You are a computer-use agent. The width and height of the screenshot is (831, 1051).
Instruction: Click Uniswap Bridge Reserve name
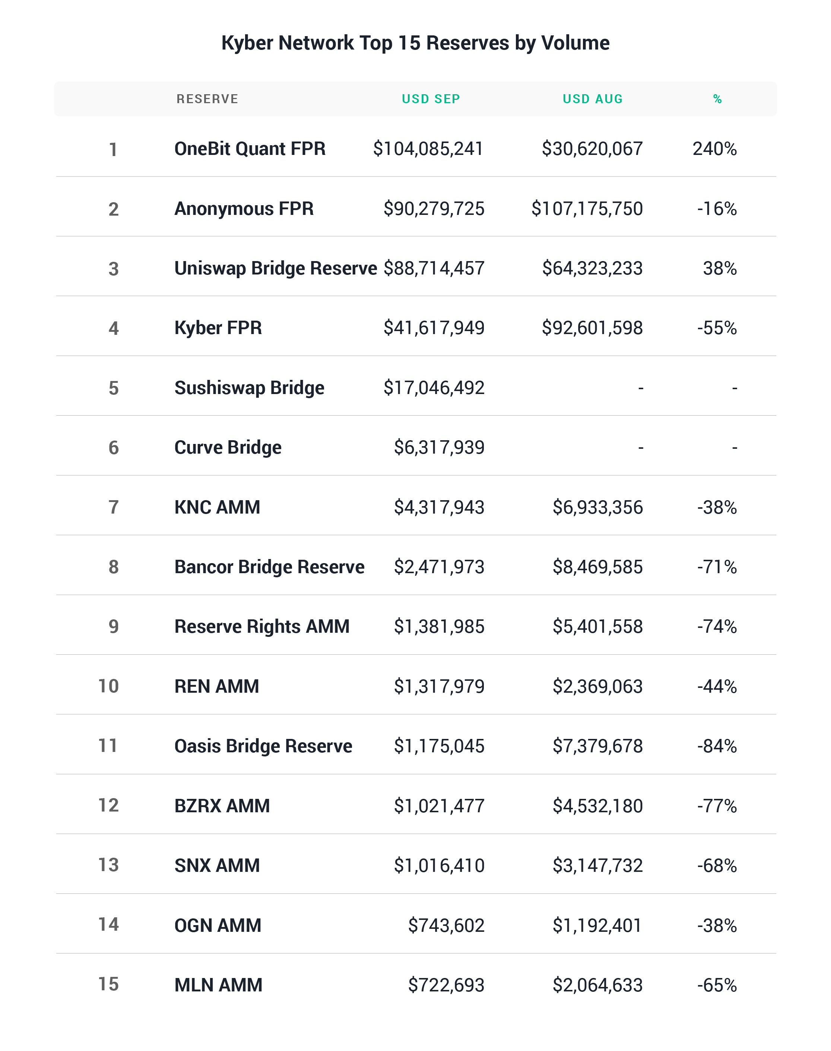click(x=275, y=269)
